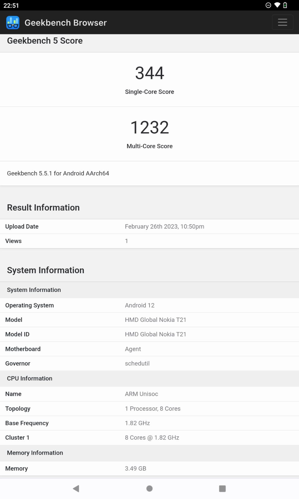This screenshot has height=499, width=299.
Task: Tap the do-not-disturb status icon
Action: coord(268,5)
